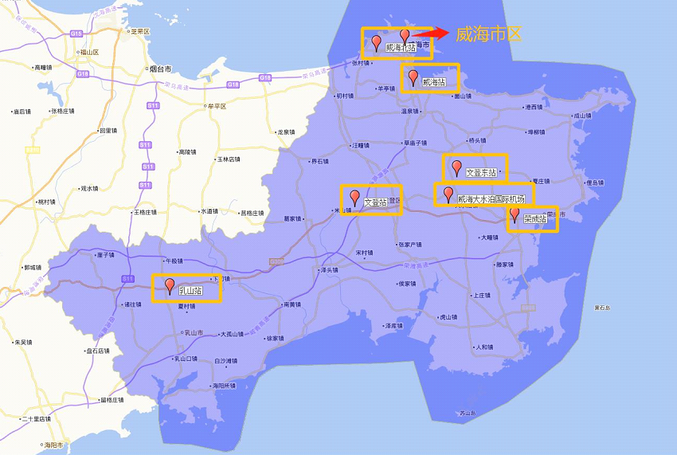This screenshot has height=455, width=677.
Task: Click the 崖子镇 town label
Action: point(105,255)
